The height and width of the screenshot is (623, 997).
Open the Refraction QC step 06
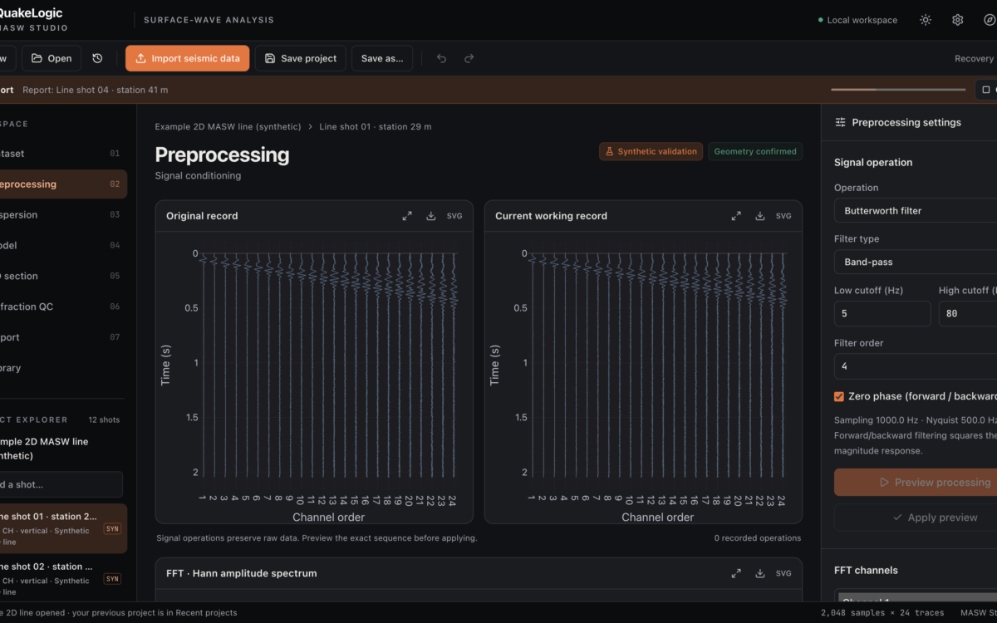63,307
